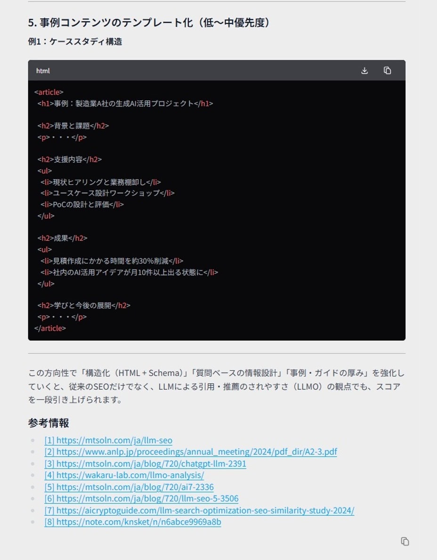Image resolution: width=437 pixels, height=560 pixels.
Task: Click the html language label in code header
Action: pos(43,71)
